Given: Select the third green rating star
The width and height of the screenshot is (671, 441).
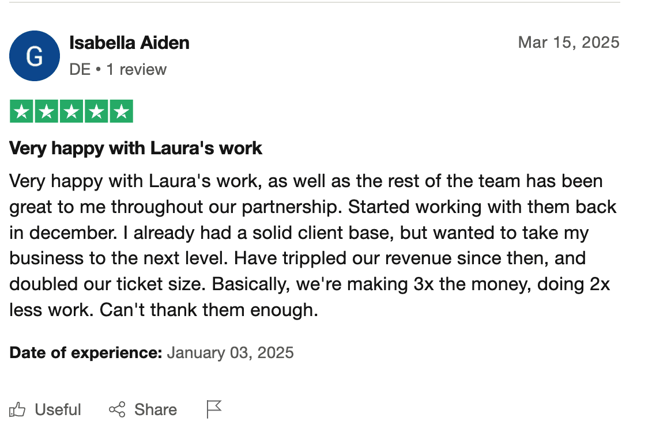Looking at the screenshot, I should [71, 111].
